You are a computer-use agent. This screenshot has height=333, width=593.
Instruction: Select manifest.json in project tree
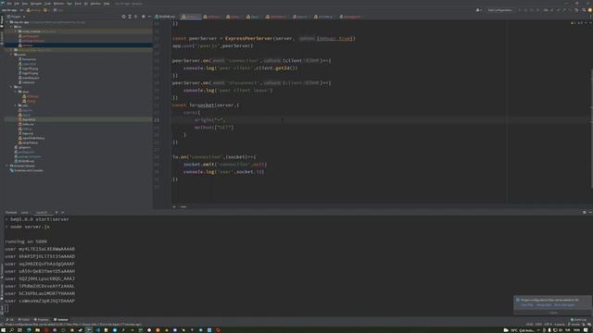pos(29,78)
